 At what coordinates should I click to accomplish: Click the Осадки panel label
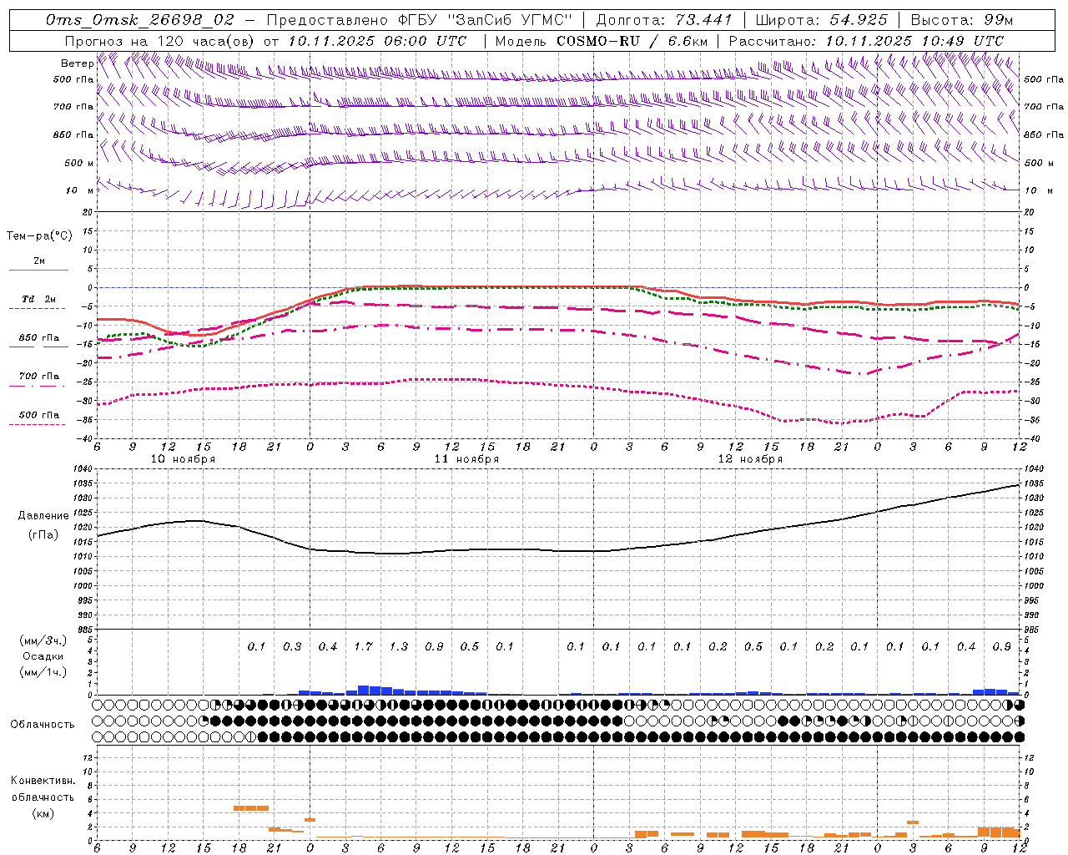tap(43, 656)
